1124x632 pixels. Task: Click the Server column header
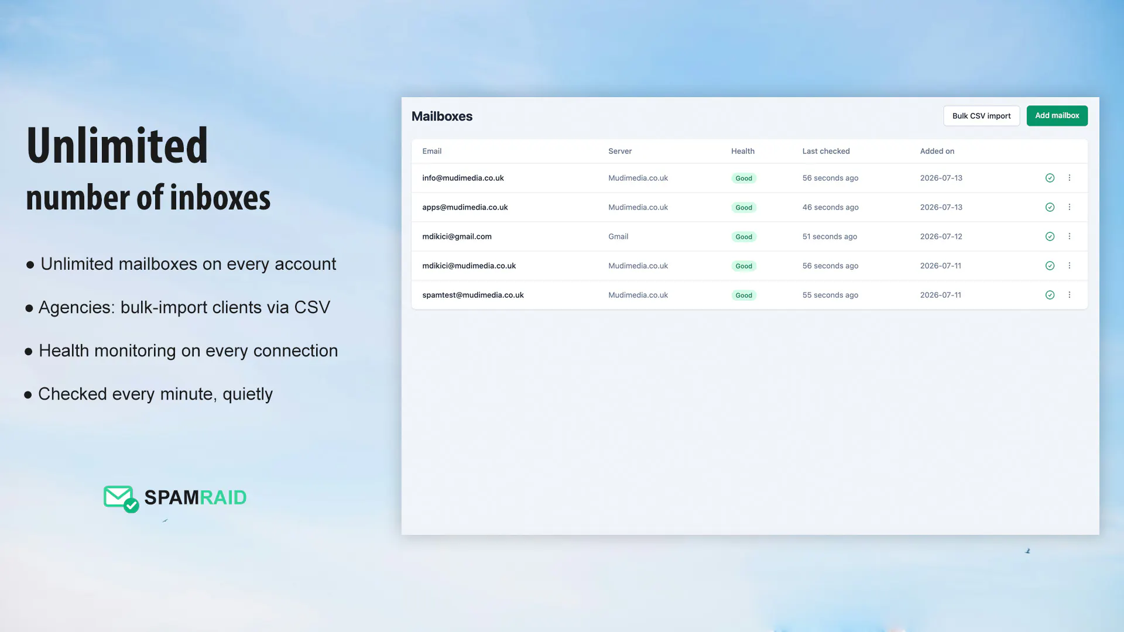tap(620, 151)
